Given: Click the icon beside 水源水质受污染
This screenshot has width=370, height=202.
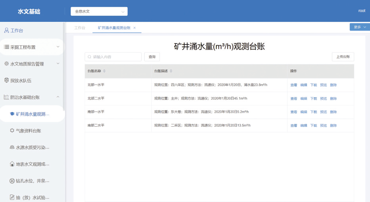Looking at the screenshot, I should (12, 147).
